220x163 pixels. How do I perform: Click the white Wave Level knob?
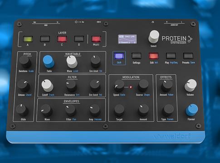point(72,62)
